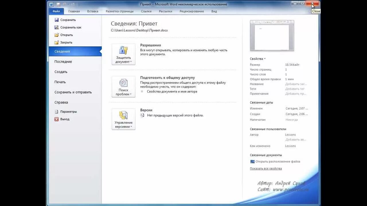Click the Теги field Добавить тег
This screenshot has width=367, height=206.
pyautogui.click(x=295, y=89)
